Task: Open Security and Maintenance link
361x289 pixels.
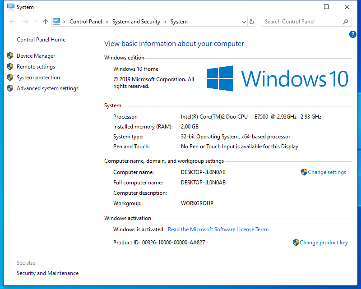Action: coord(48,273)
